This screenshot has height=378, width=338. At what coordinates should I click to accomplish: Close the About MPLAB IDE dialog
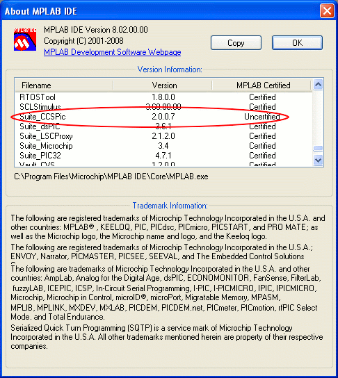[x=327, y=11]
